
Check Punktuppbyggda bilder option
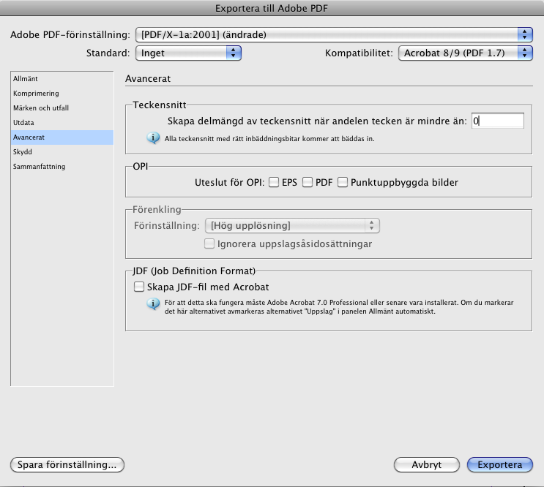tap(343, 182)
